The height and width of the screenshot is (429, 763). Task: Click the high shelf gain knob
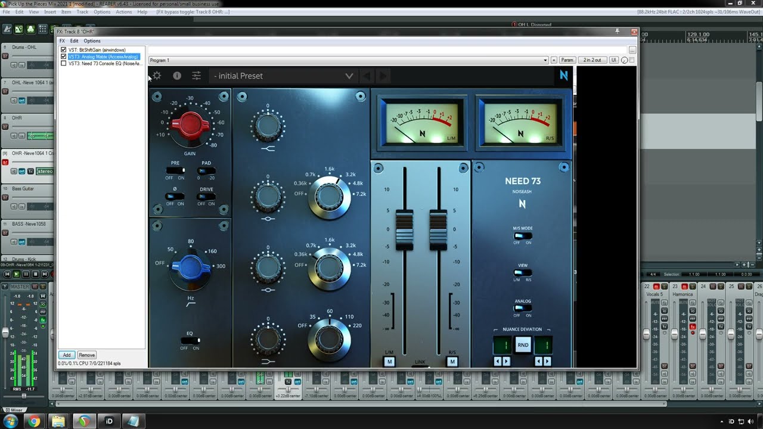click(x=268, y=126)
